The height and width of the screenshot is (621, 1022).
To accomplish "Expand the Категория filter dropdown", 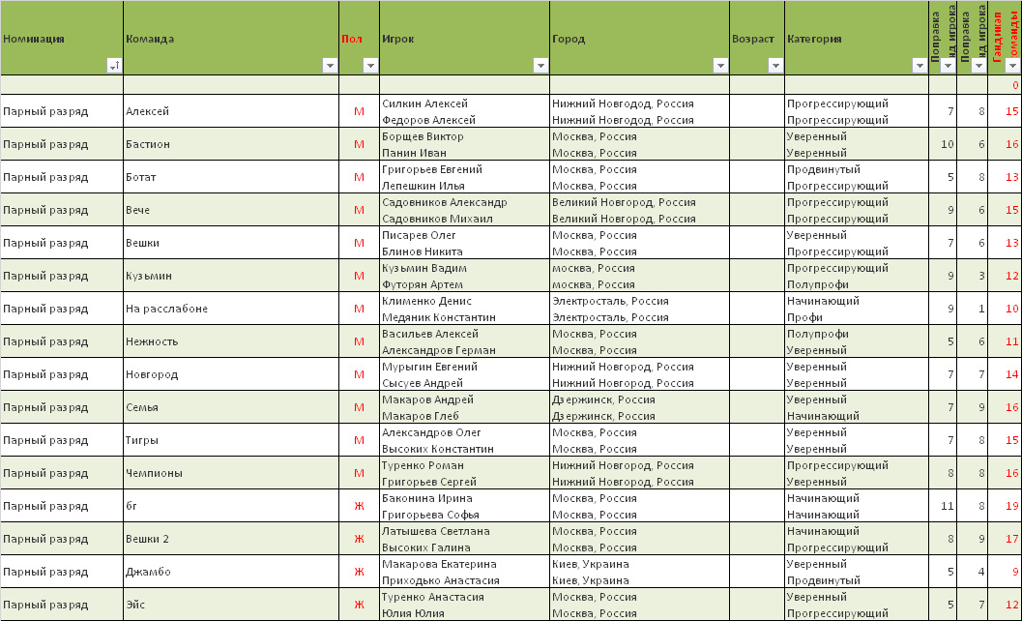I will [x=919, y=66].
